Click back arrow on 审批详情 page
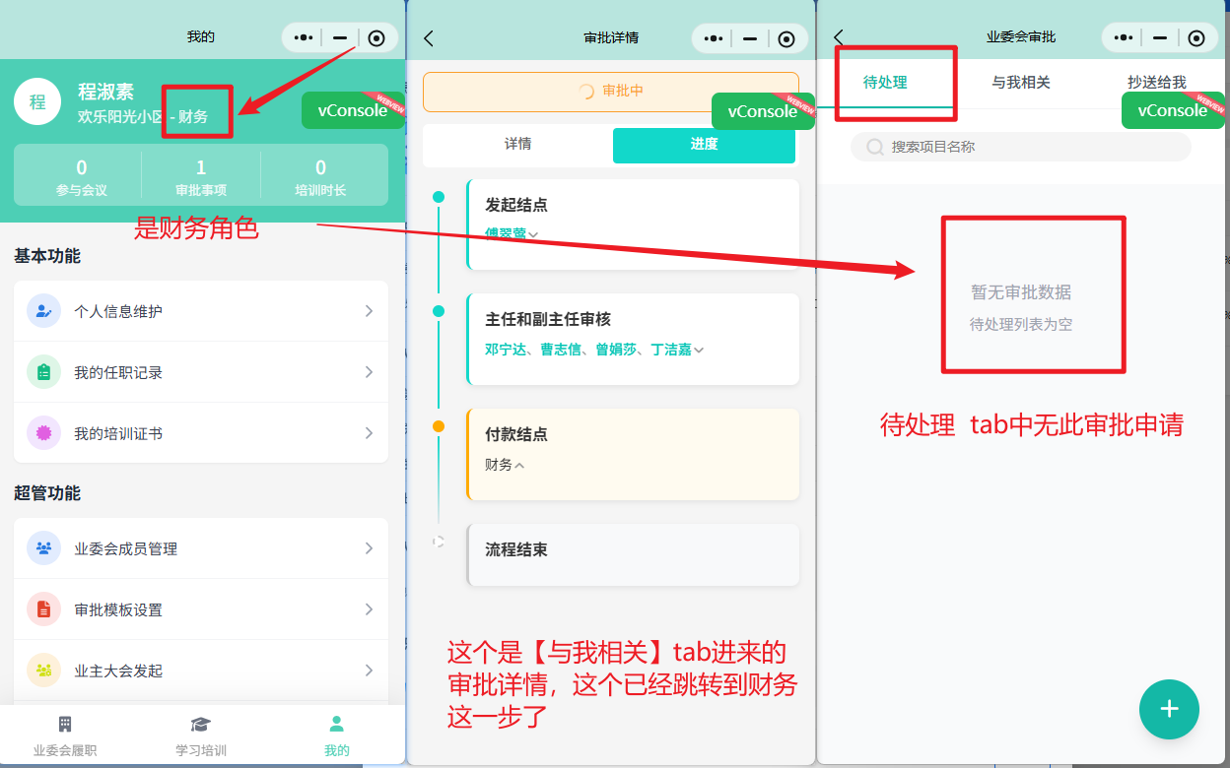The width and height of the screenshot is (1230, 768). [429, 38]
